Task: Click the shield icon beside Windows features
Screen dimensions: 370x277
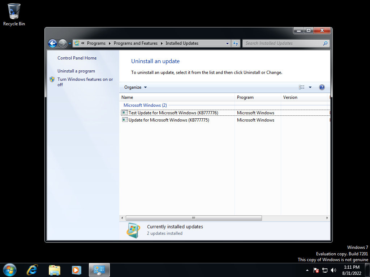Action: tap(52, 79)
